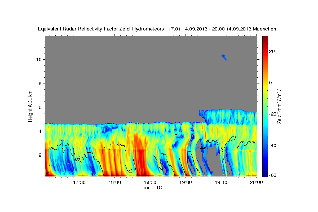Viewport: 318px width, 212px height.
Task: Click the 19:30 time tick label
Action: 221,182
